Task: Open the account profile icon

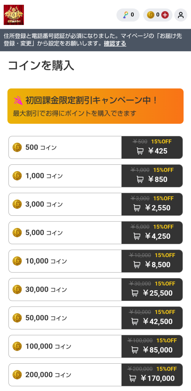Action: click(180, 15)
